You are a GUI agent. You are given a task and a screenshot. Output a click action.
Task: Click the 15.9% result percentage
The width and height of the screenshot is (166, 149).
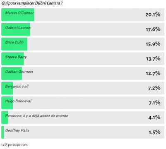pos(153,44)
